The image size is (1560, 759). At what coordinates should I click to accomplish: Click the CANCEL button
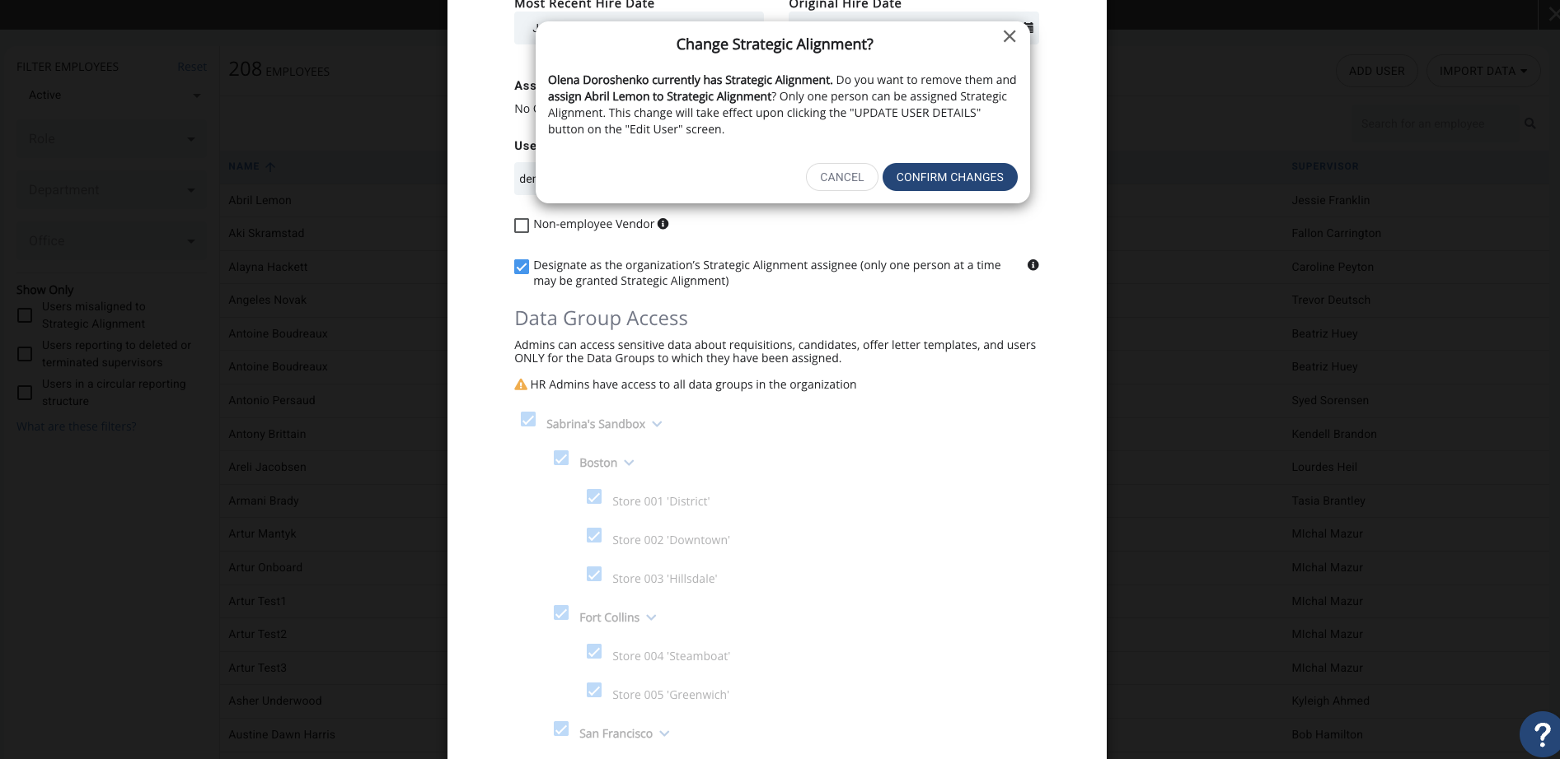coord(842,177)
